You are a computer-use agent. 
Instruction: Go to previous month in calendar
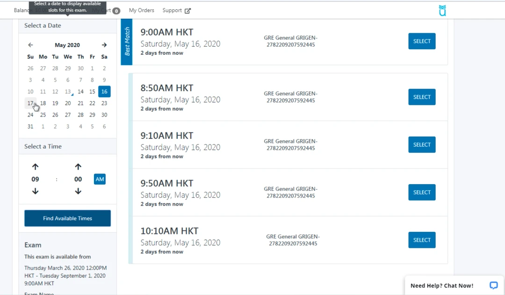pyautogui.click(x=30, y=45)
